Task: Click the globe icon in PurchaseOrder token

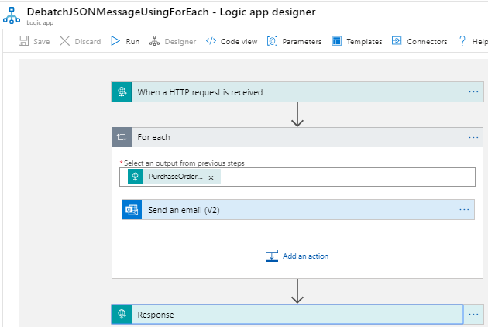Action: (136, 176)
